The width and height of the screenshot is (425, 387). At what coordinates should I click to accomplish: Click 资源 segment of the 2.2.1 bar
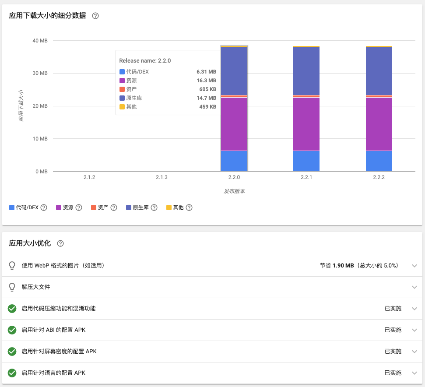tap(306, 124)
